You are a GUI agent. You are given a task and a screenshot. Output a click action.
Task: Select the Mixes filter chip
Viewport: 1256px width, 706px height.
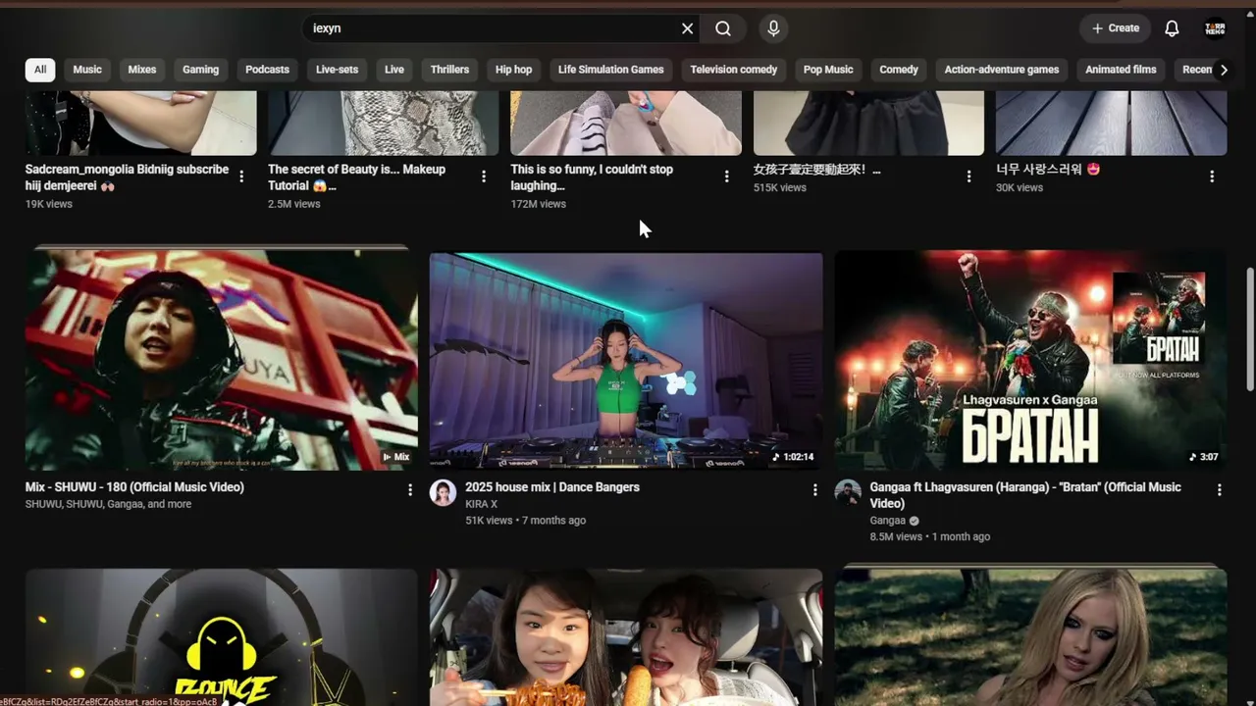(x=142, y=70)
